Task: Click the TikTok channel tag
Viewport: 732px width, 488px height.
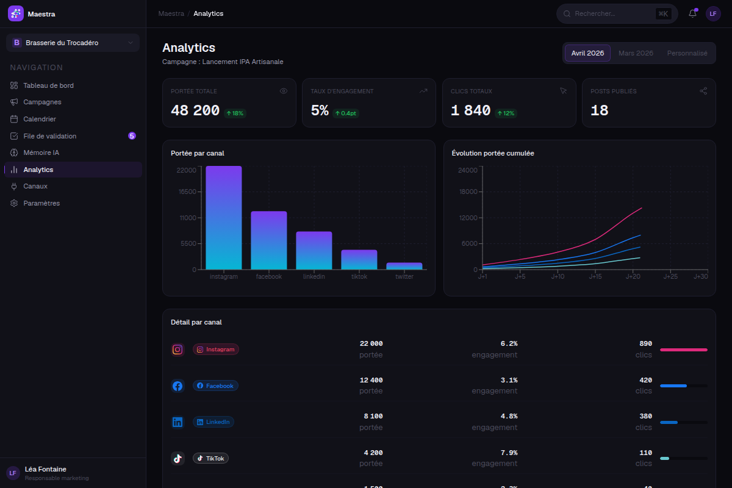Action: (210, 458)
